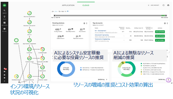Open the EA - Development account link
This screenshot has width=173, height=99.
(100, 31)
